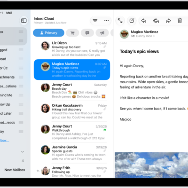Click the Reply All arrows icon
The width and height of the screenshot is (188, 188).
click(156, 21)
